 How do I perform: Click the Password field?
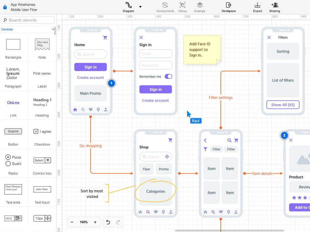pos(156,65)
